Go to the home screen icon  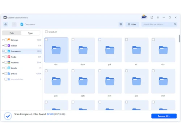[x=6, y=24]
